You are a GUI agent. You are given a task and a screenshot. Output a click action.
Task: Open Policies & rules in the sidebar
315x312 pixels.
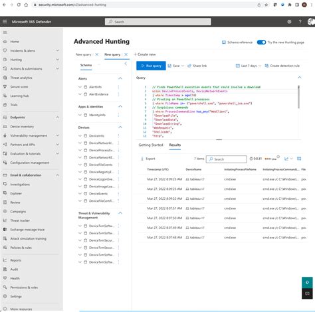click(x=21, y=248)
